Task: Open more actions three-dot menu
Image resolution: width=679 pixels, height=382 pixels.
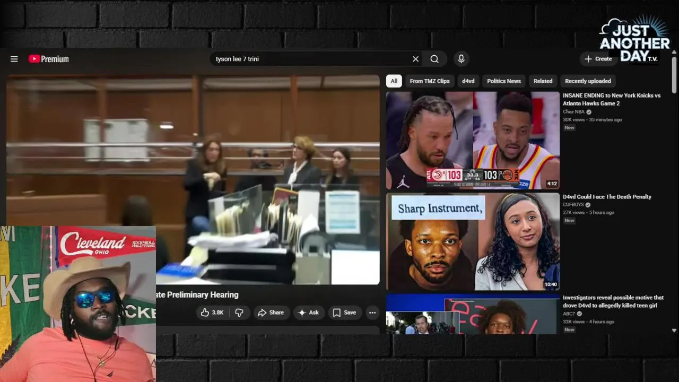Action: click(x=372, y=312)
